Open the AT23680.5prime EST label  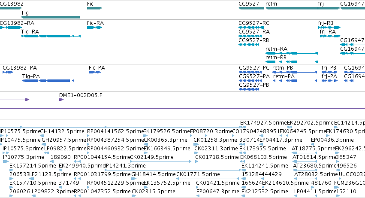click(315, 166)
